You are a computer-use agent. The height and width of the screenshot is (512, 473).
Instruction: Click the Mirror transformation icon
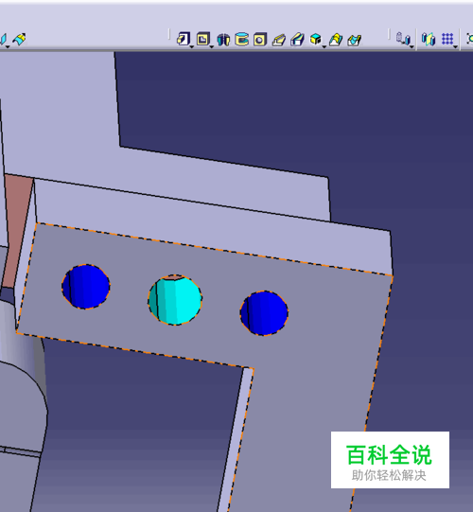pyautogui.click(x=429, y=39)
